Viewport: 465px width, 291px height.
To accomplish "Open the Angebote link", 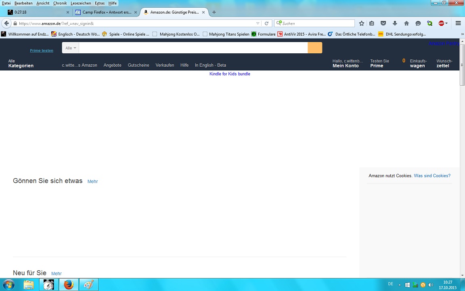I will (x=112, y=65).
